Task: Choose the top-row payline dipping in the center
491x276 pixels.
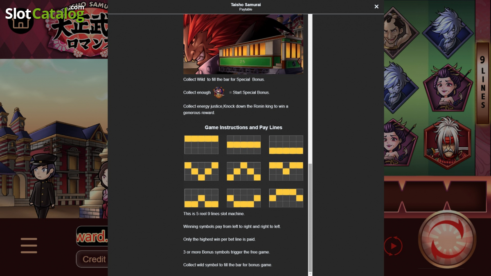Action: (x=286, y=171)
